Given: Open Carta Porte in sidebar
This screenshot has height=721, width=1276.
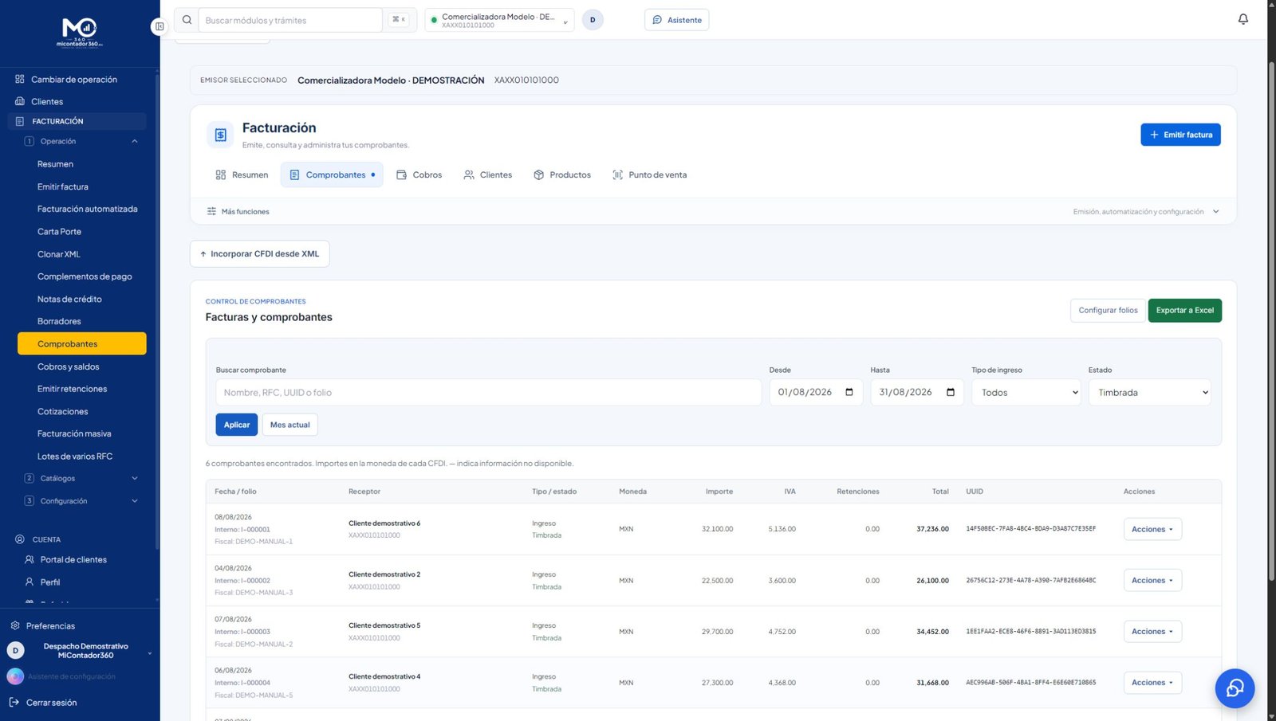Looking at the screenshot, I should coord(59,231).
